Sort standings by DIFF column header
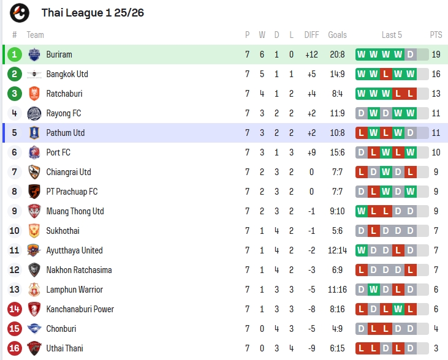 point(311,35)
